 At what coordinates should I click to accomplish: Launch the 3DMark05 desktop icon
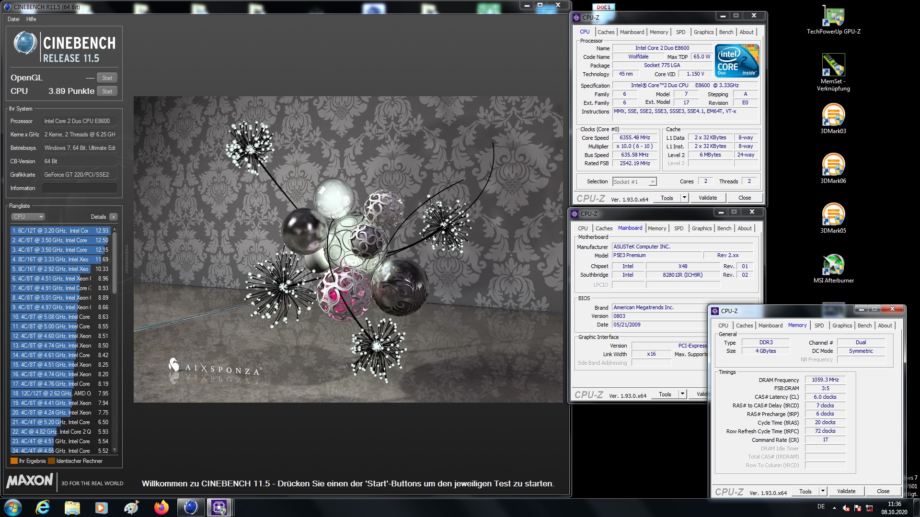833,218
